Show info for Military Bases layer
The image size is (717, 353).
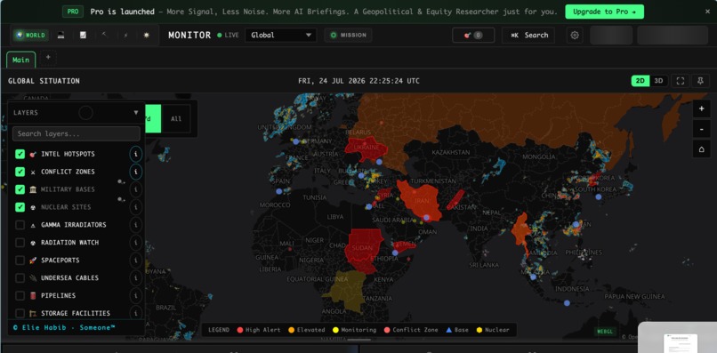[135, 189]
